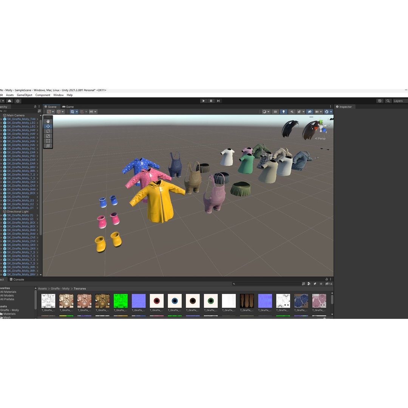Click the Assets breadcrumb in the Project path
Screen dimensions: 408x408
point(42,288)
